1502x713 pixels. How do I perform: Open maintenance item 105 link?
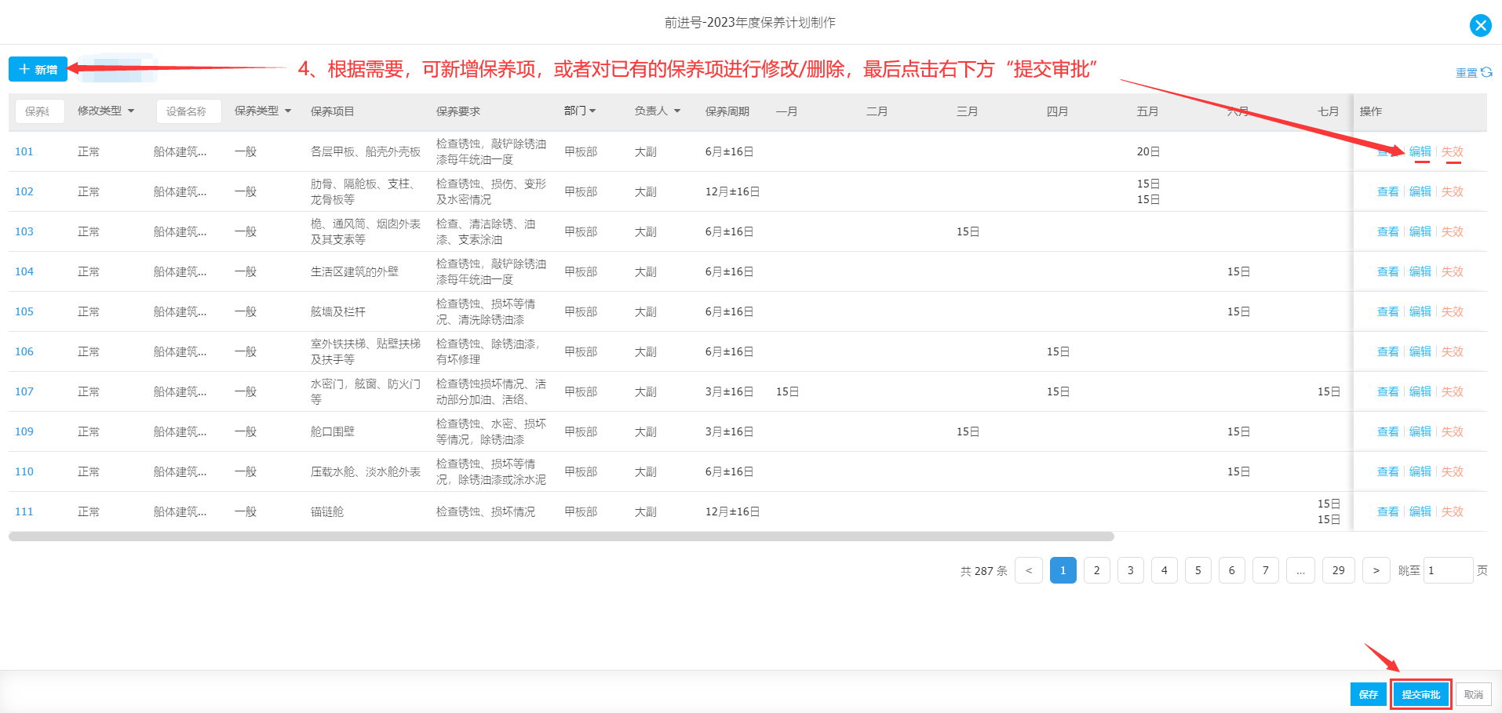(24, 311)
